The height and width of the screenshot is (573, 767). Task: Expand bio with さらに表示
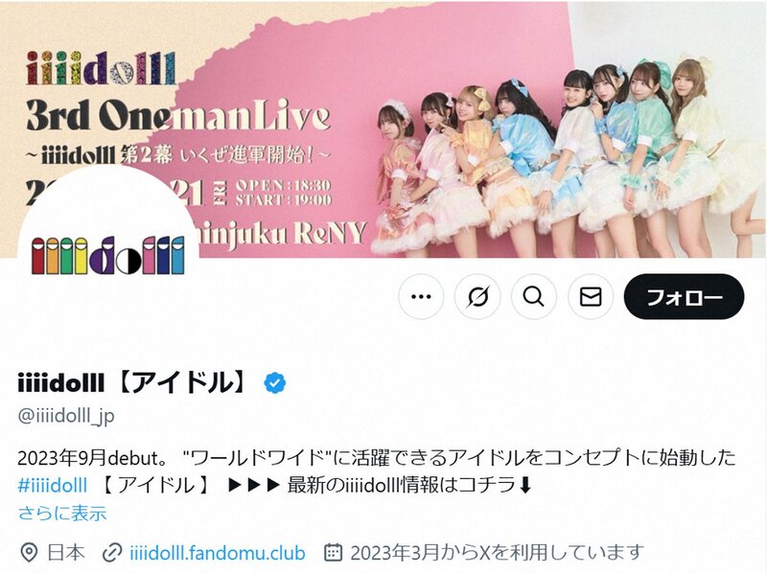point(62,514)
